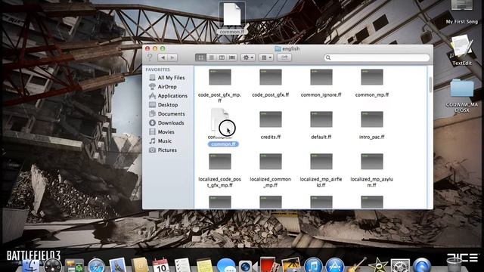Screen dimensions: 484x272
Task: Open Photo Booth from the Dock
Action: click(269, 265)
